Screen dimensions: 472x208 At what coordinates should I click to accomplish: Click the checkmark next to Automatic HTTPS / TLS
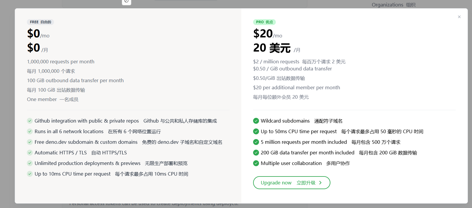30,153
